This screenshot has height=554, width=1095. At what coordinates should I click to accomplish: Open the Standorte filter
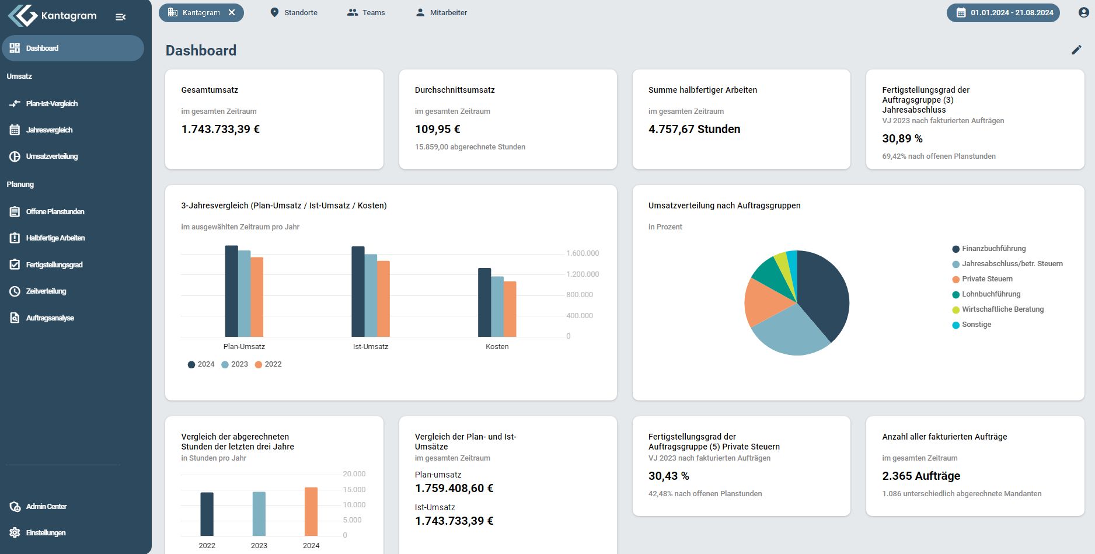click(294, 12)
